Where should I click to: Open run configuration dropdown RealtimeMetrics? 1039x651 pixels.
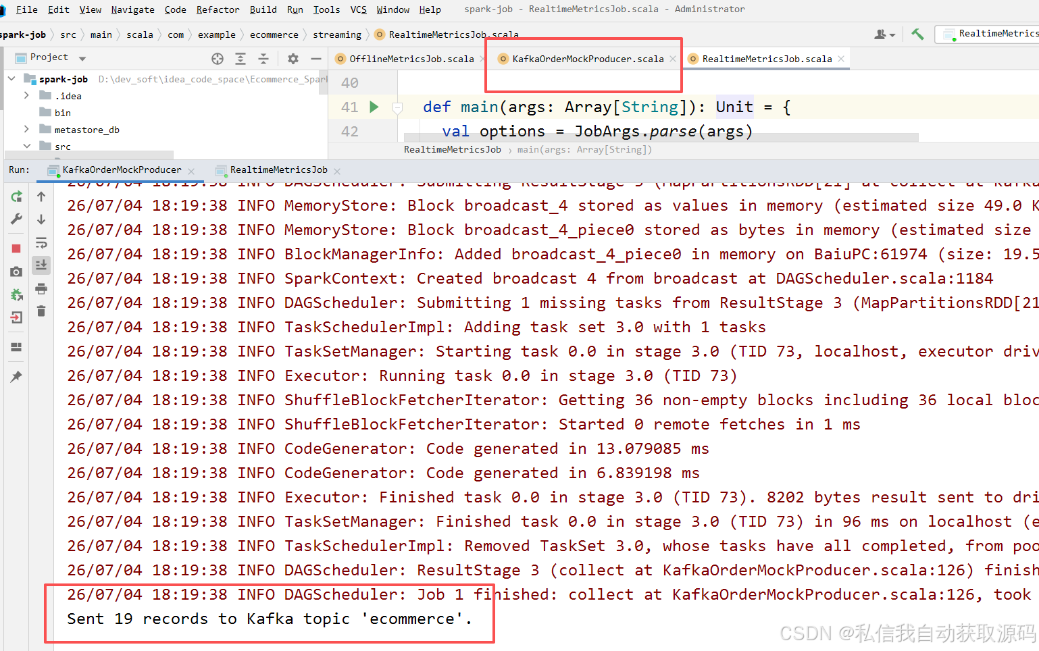(x=988, y=34)
